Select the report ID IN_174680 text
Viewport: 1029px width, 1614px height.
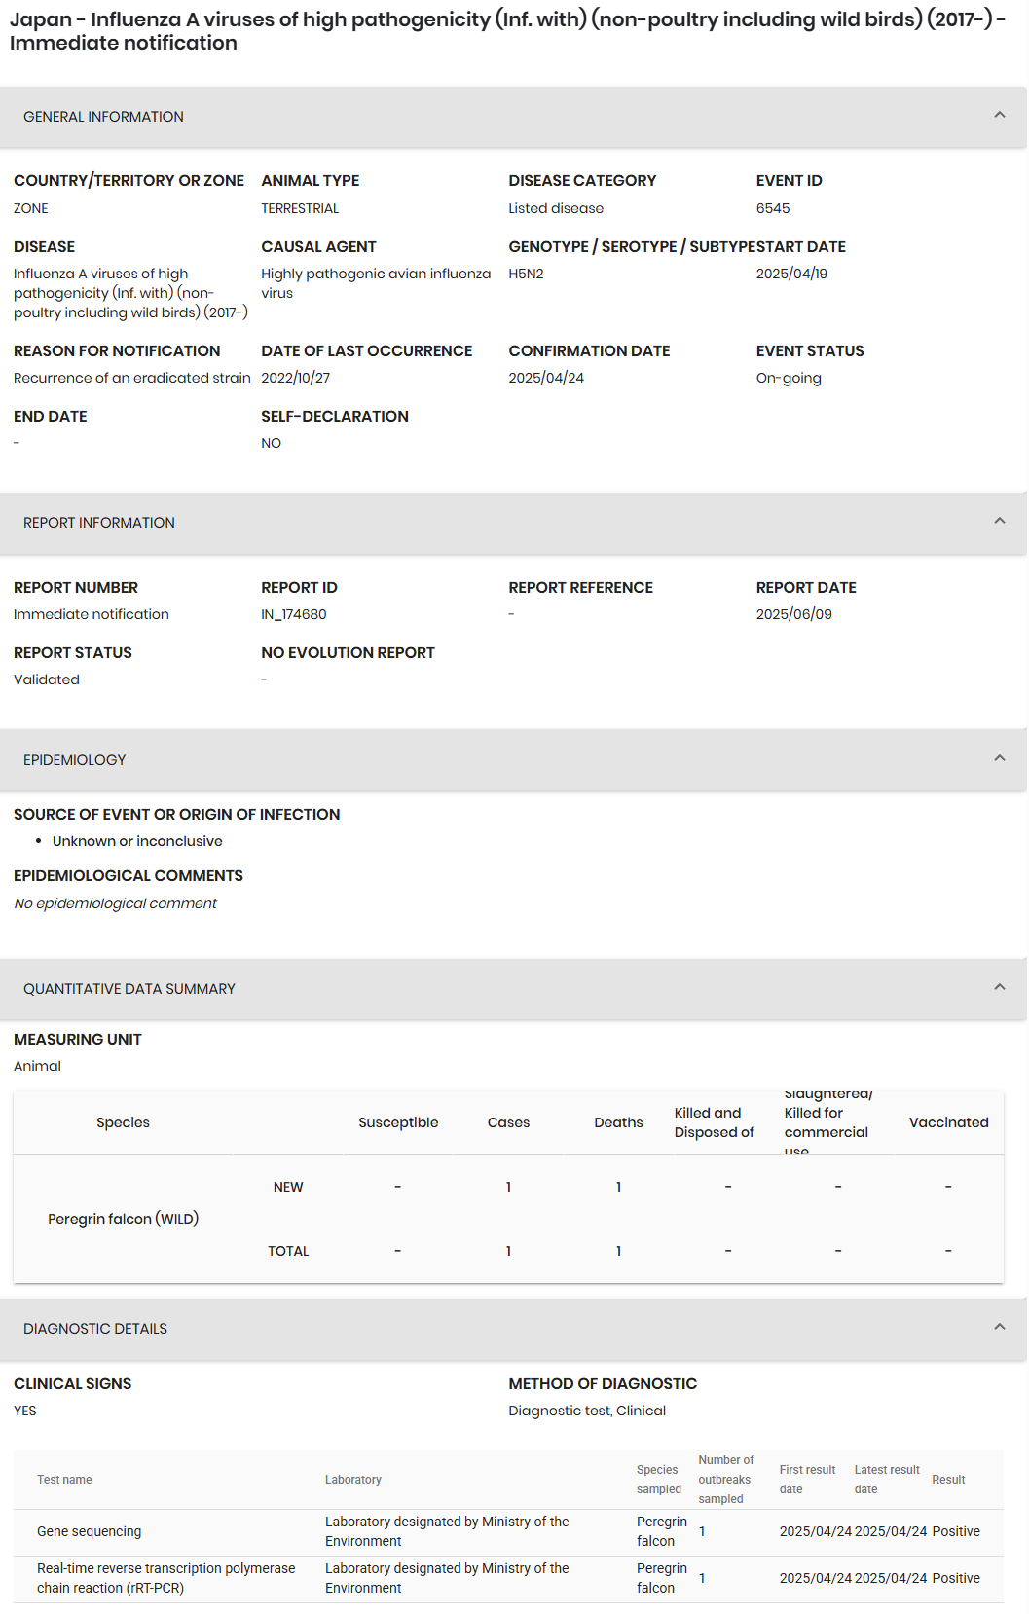[x=294, y=614]
